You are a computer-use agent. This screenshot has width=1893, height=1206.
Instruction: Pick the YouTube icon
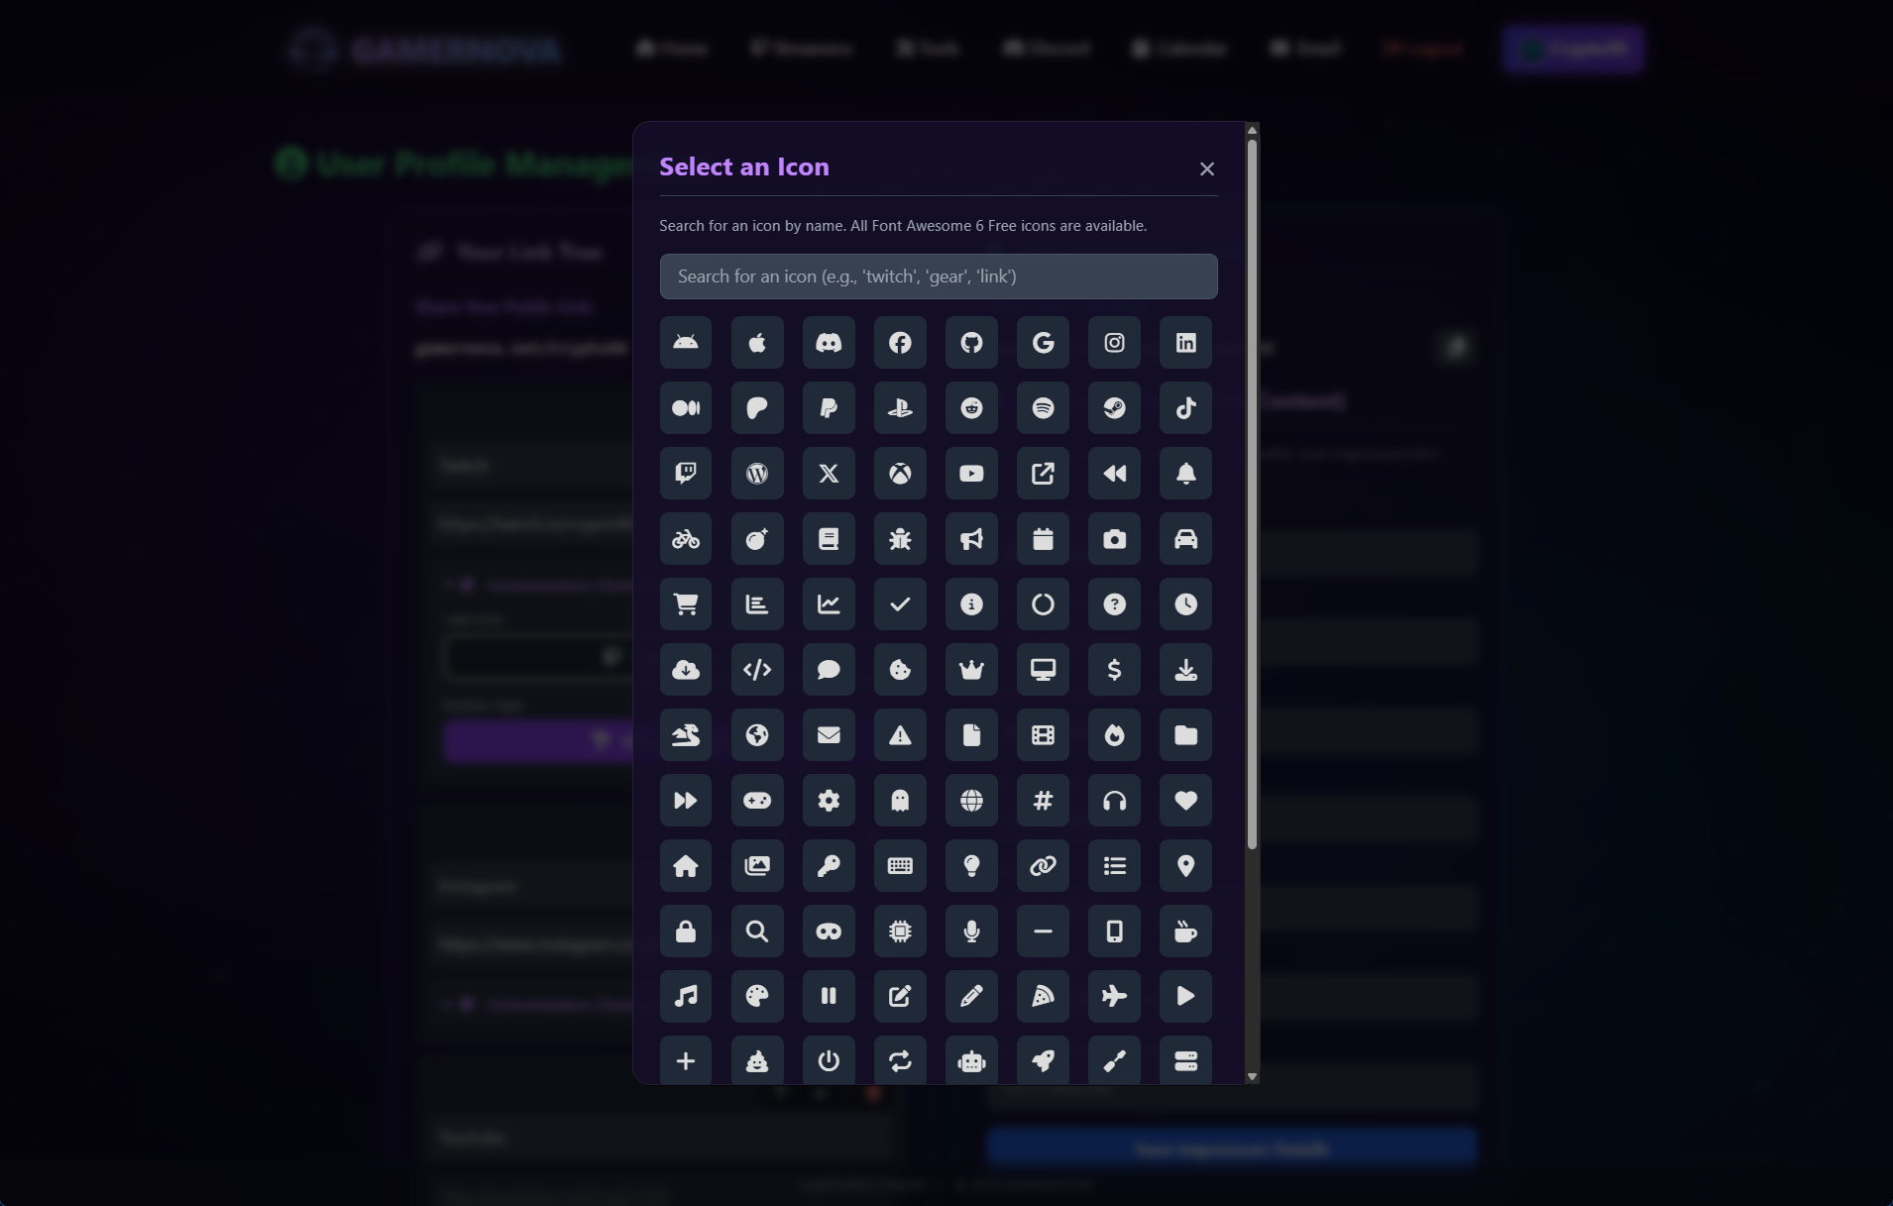(x=971, y=474)
